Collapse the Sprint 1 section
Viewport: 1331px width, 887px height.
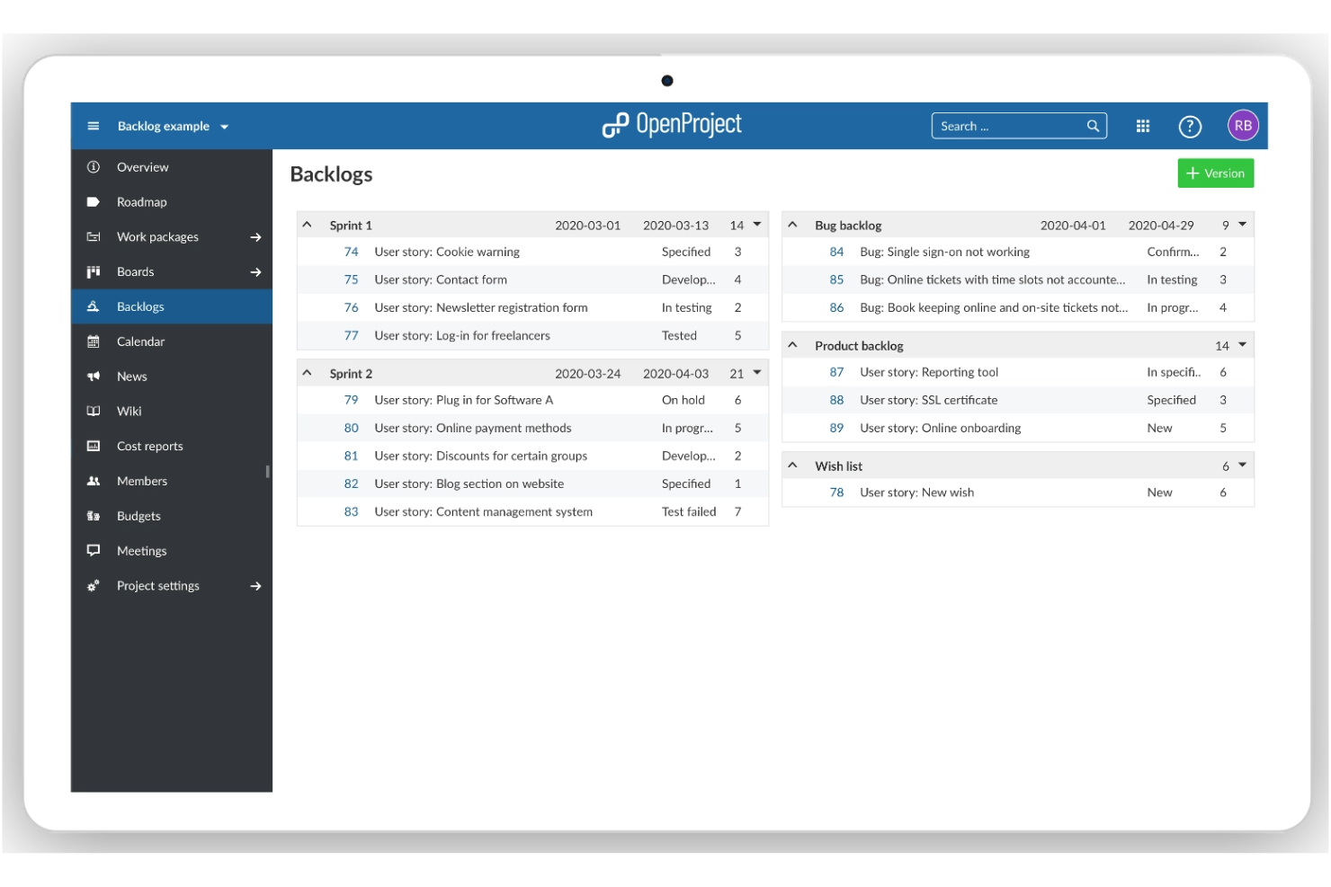tap(308, 225)
